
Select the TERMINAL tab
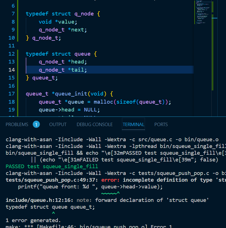click(x=133, y=124)
